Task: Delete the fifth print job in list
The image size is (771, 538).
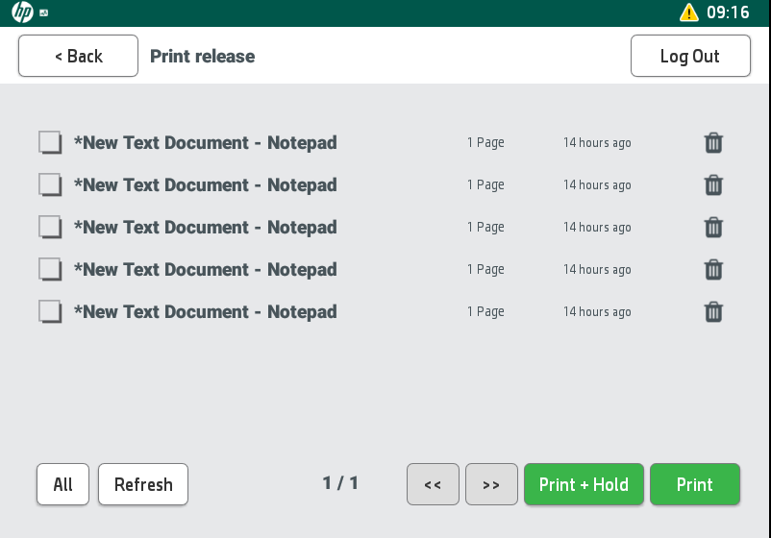Action: (713, 312)
